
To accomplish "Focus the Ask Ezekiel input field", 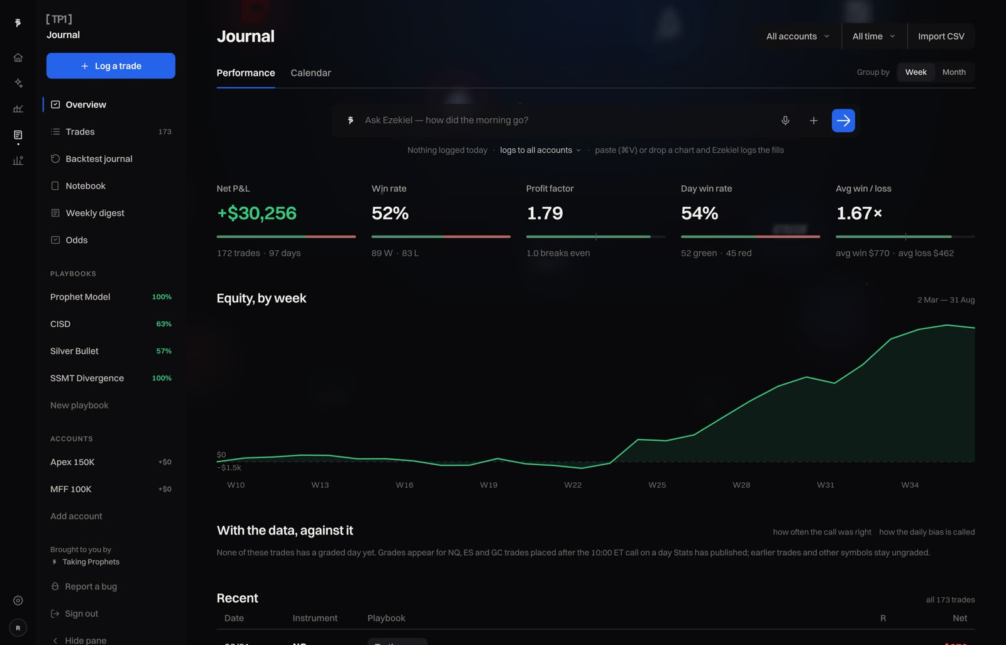I will point(566,120).
